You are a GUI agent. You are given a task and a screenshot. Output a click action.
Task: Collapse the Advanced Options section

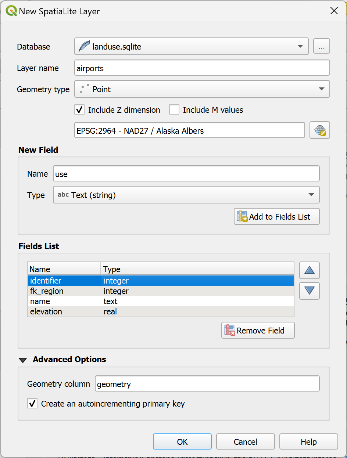coord(23,360)
